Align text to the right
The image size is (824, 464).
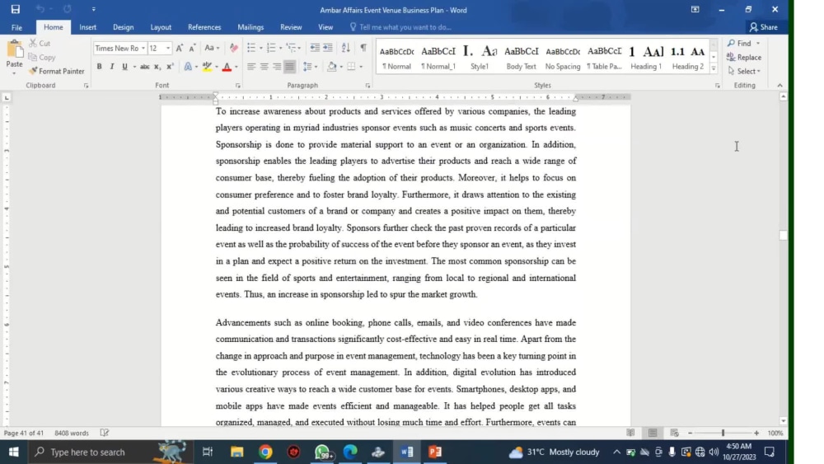point(277,67)
